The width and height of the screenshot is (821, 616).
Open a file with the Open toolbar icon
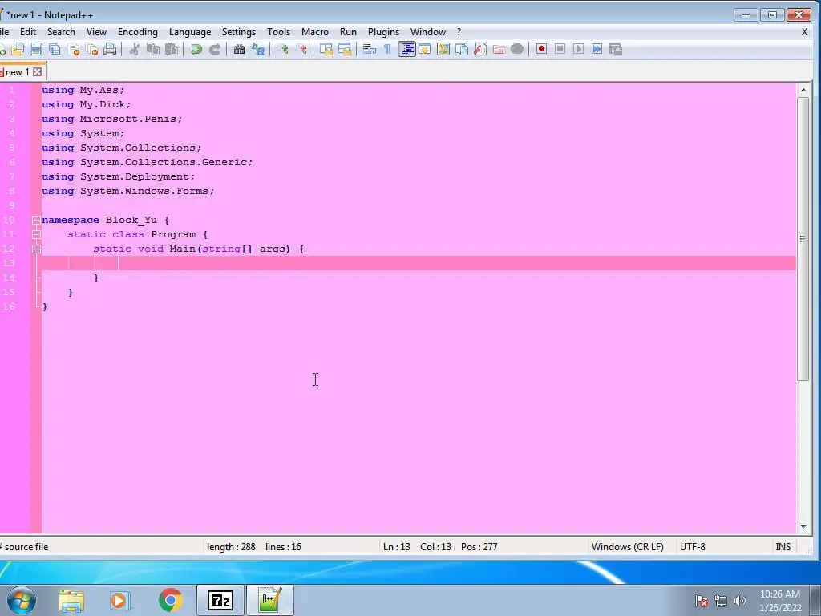pos(18,49)
